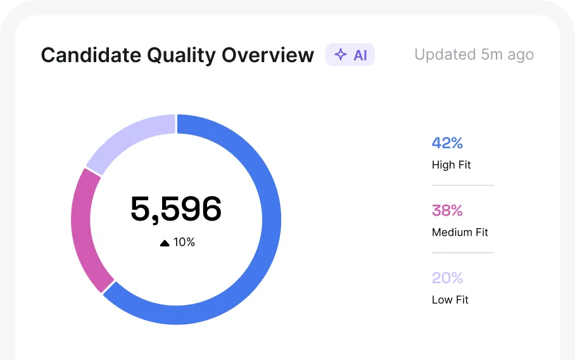Select the Low Fit legend label

(x=450, y=300)
